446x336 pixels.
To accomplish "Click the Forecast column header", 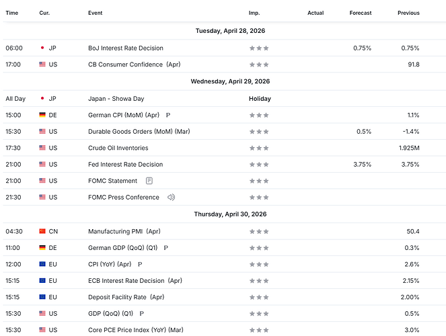I will pyautogui.click(x=361, y=13).
